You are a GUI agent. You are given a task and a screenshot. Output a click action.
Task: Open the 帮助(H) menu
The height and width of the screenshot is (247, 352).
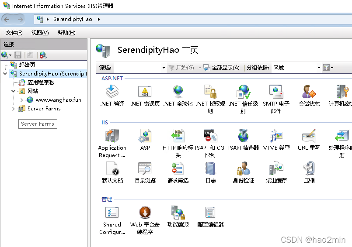(x=66, y=33)
